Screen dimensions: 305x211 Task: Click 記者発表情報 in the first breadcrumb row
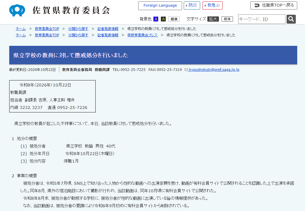108,29
